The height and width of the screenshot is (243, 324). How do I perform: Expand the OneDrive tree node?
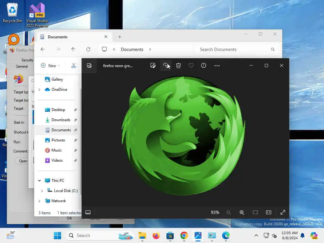40,90
